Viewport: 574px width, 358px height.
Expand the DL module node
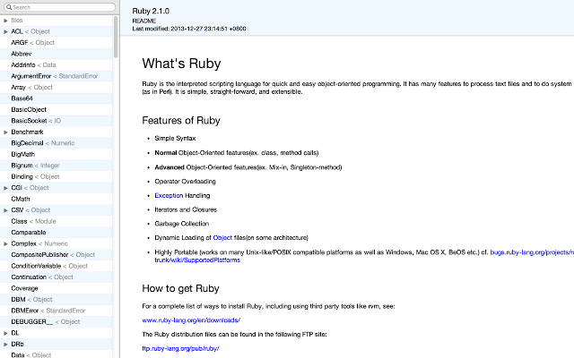5,333
